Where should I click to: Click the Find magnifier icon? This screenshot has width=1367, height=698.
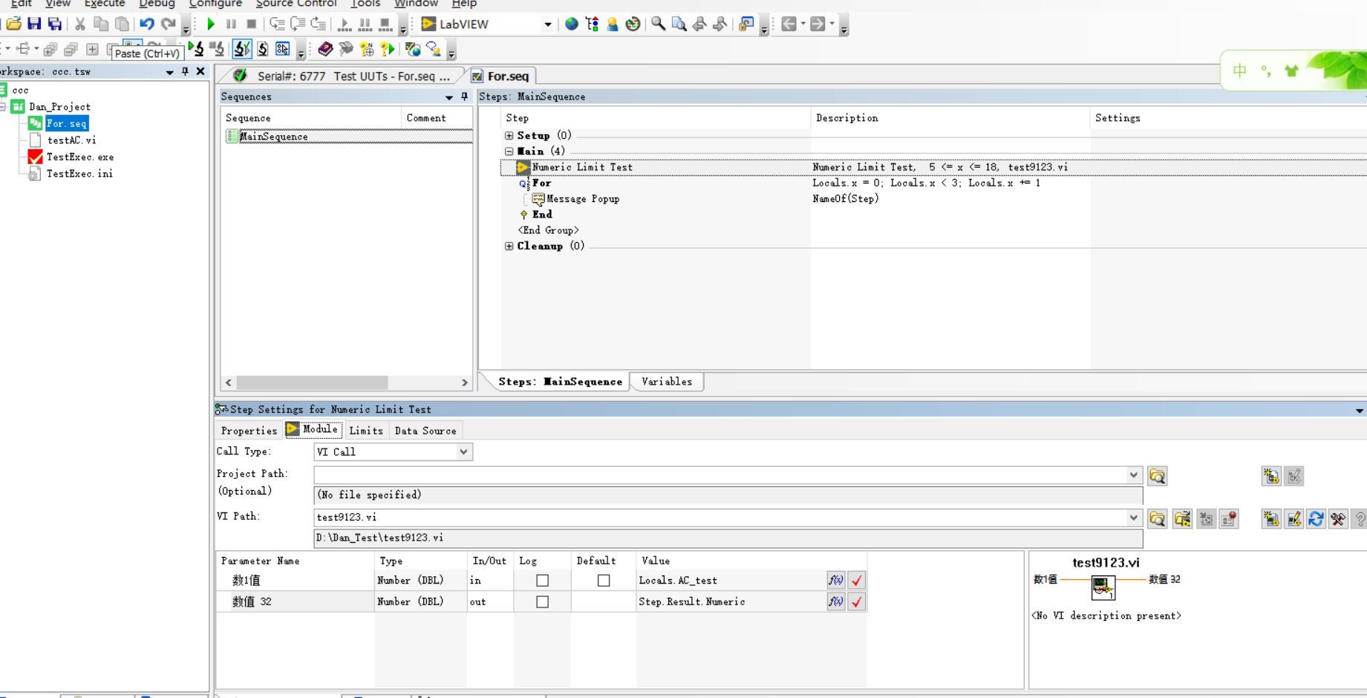point(658,24)
